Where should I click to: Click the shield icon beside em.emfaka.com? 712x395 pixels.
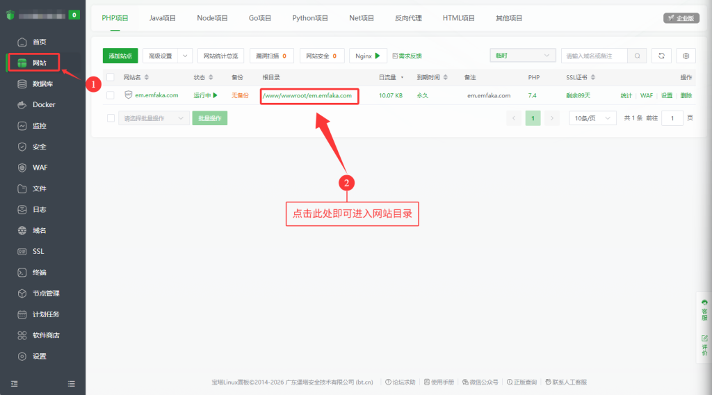point(128,95)
